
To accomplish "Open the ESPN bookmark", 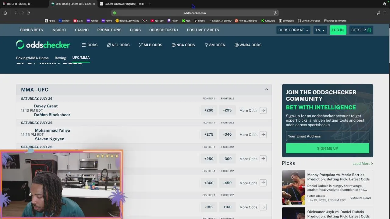I will pos(78,21).
